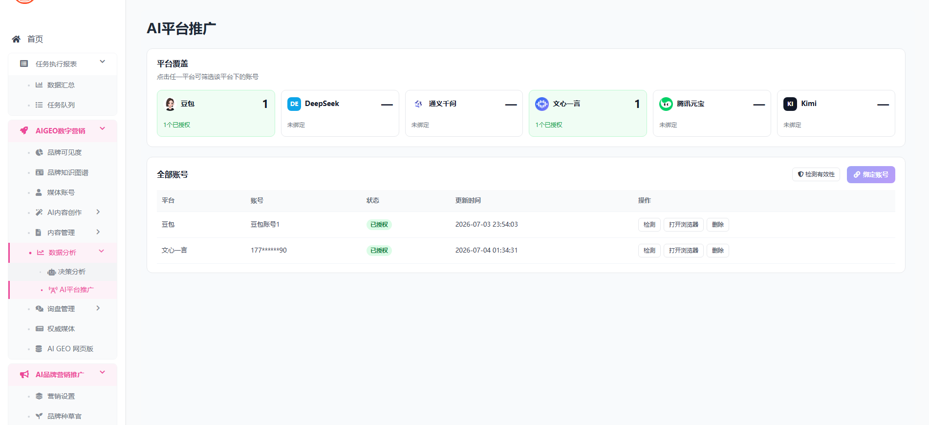Screen dimensions: 929x425
Task: Click the 绑定账号 button
Action: pos(871,174)
